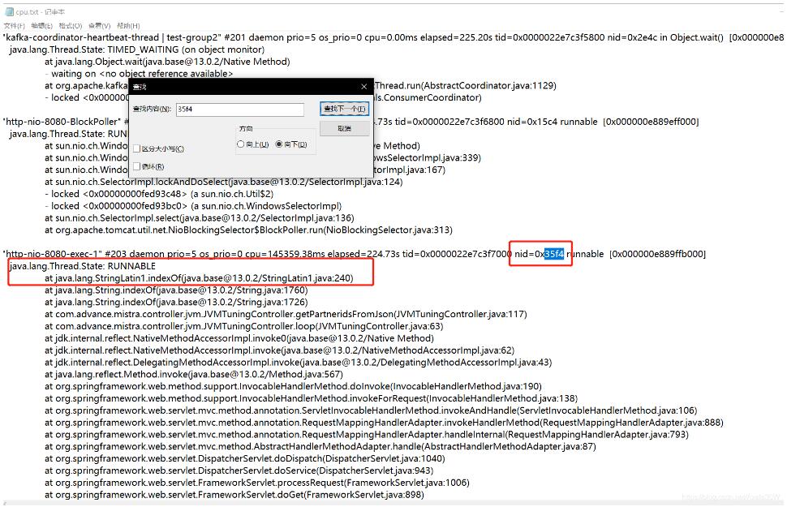Click the invokeForRequest stack line
The height and width of the screenshot is (507, 787).
[312, 398]
